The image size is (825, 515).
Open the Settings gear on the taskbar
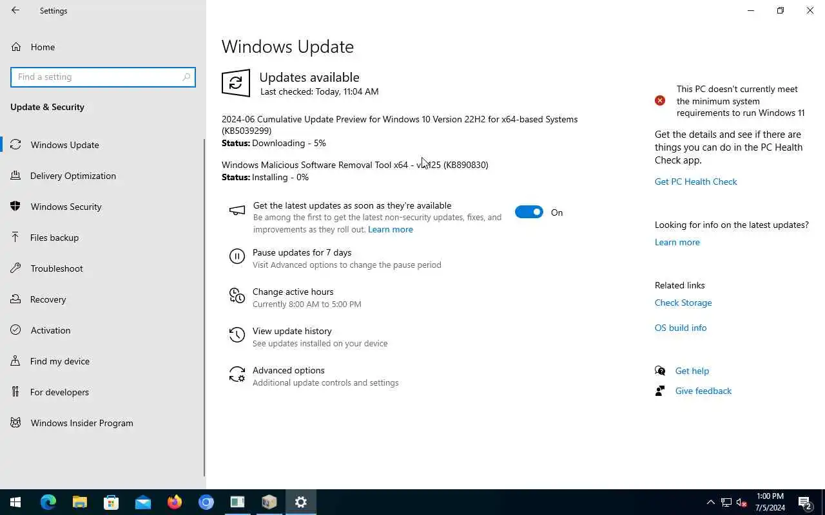[x=301, y=502]
